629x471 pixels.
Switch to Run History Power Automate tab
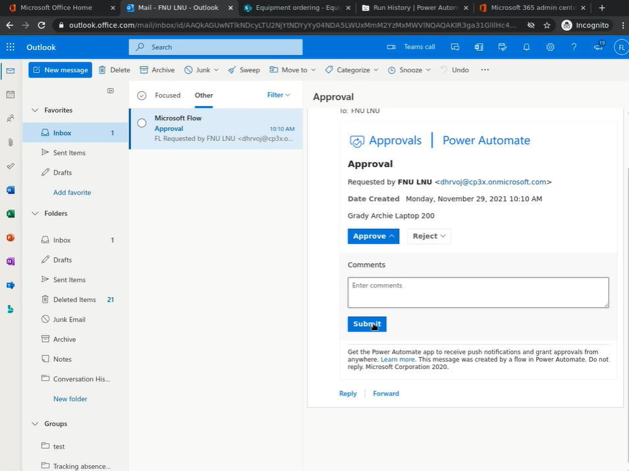(415, 8)
